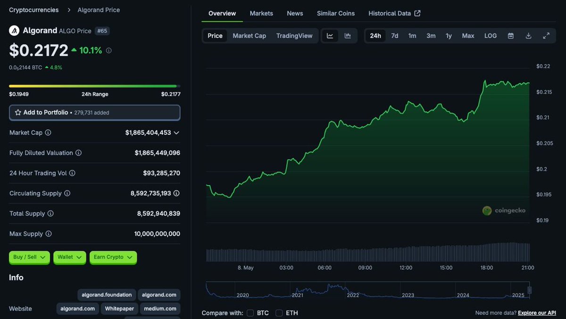Click the Explore our API link

click(x=537, y=313)
